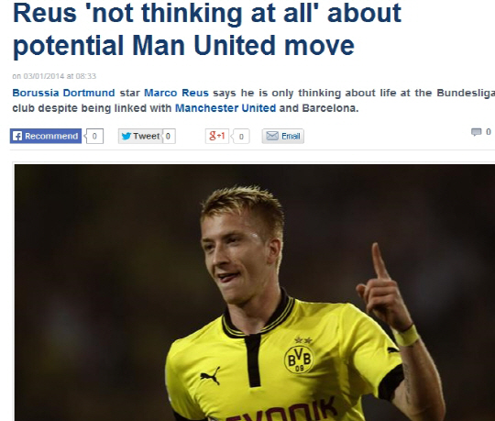Click the comment count number
This screenshot has width=495, height=421.
pyautogui.click(x=488, y=132)
